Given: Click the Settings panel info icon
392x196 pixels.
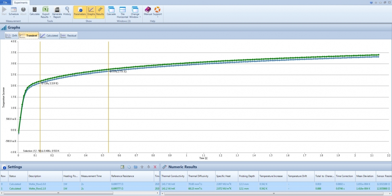Looking at the screenshot, I should [4, 167].
